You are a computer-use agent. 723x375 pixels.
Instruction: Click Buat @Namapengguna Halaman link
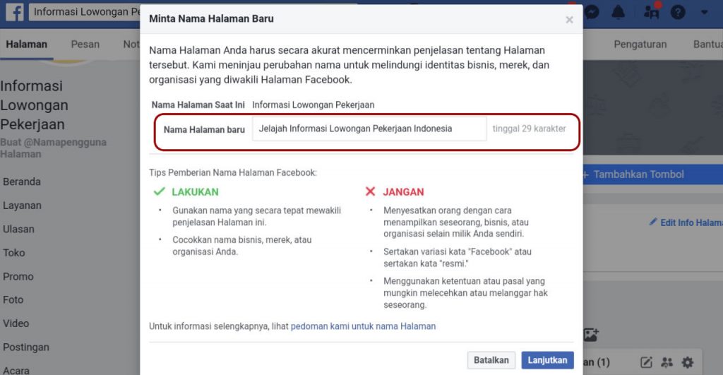(53, 148)
